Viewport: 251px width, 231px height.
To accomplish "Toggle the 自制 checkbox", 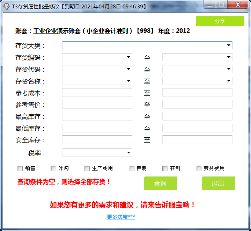I will coord(132,168).
